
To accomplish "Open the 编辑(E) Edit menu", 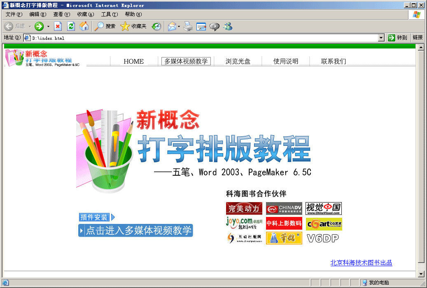I will (38, 14).
